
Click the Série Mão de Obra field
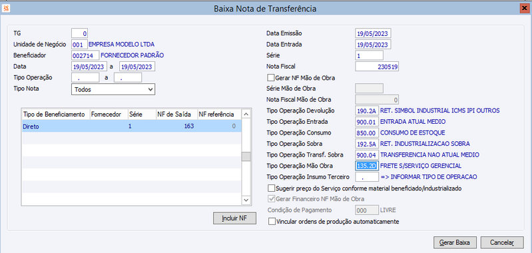tap(369, 89)
